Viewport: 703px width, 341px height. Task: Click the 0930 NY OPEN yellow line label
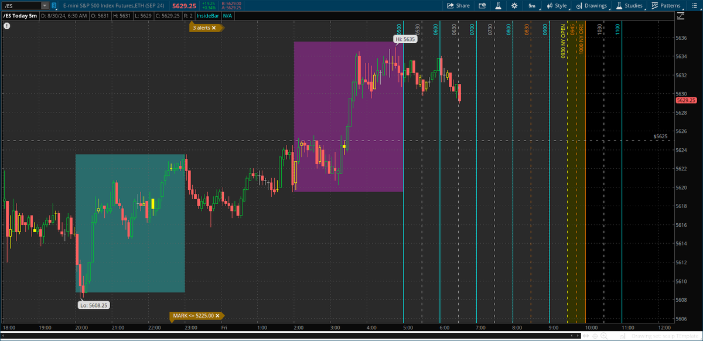[x=564, y=42]
